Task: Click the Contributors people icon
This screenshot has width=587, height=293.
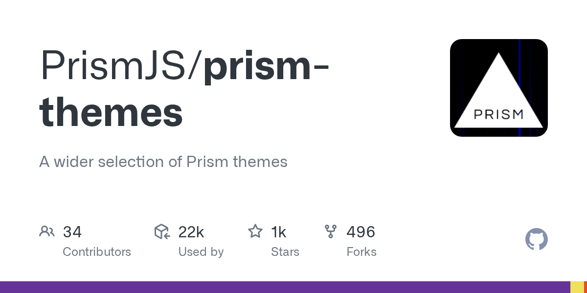Action: (x=47, y=231)
